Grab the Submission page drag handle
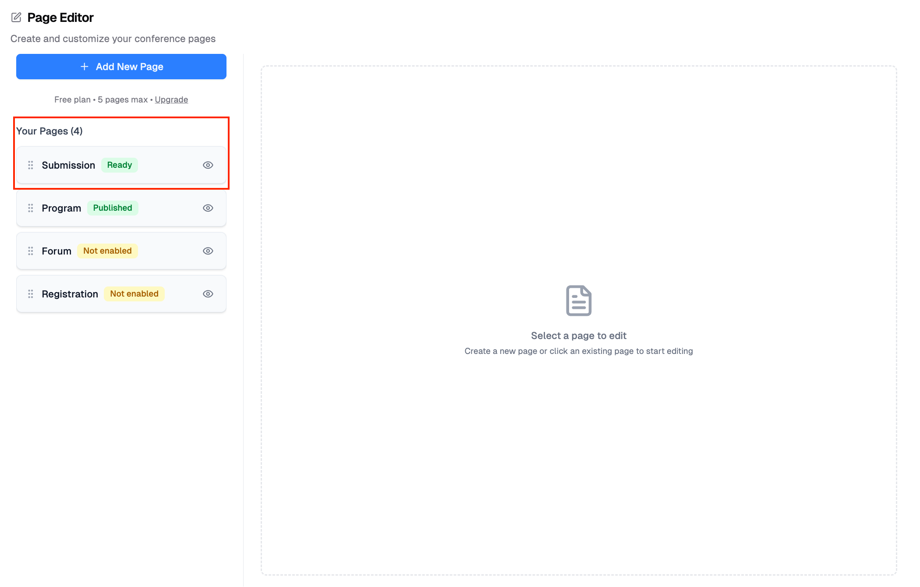Viewport: 920px width, 587px height. click(31, 165)
